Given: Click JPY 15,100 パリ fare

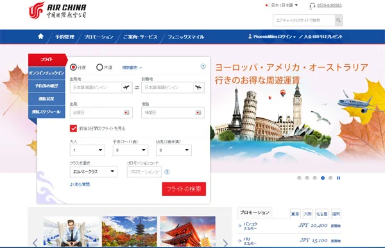Looking at the screenshot, I should [313, 240].
